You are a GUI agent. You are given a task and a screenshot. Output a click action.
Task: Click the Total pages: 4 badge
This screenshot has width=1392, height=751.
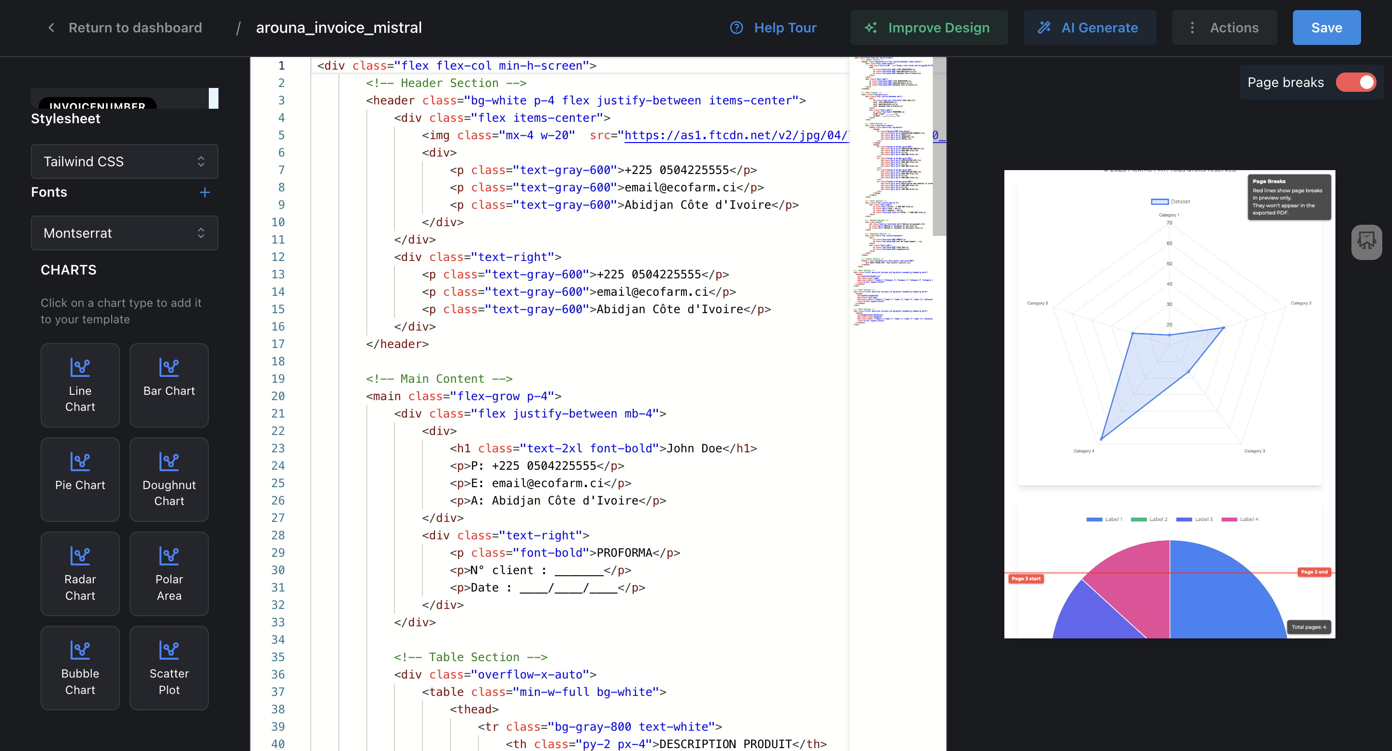click(1308, 627)
